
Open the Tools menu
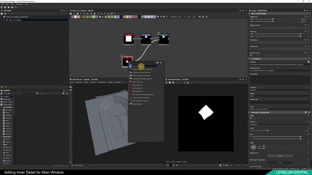coord(12,4)
